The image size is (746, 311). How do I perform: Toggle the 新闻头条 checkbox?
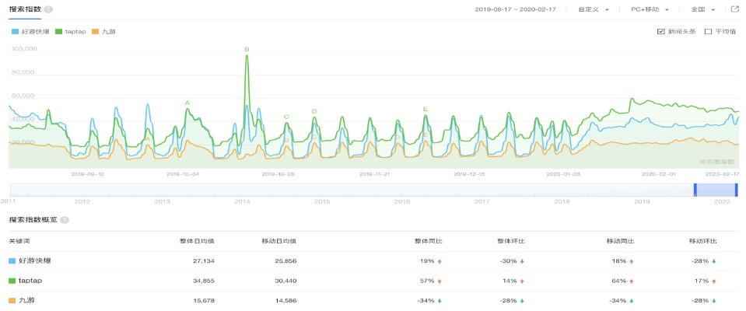(661, 32)
